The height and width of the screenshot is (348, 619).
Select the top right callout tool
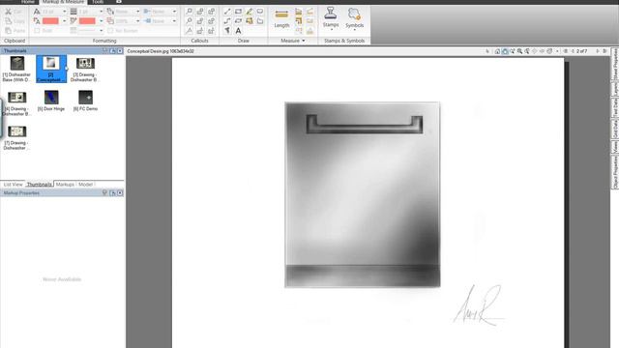pos(211,12)
